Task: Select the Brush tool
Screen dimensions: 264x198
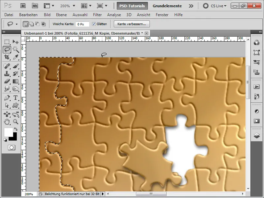Action: (16, 66)
